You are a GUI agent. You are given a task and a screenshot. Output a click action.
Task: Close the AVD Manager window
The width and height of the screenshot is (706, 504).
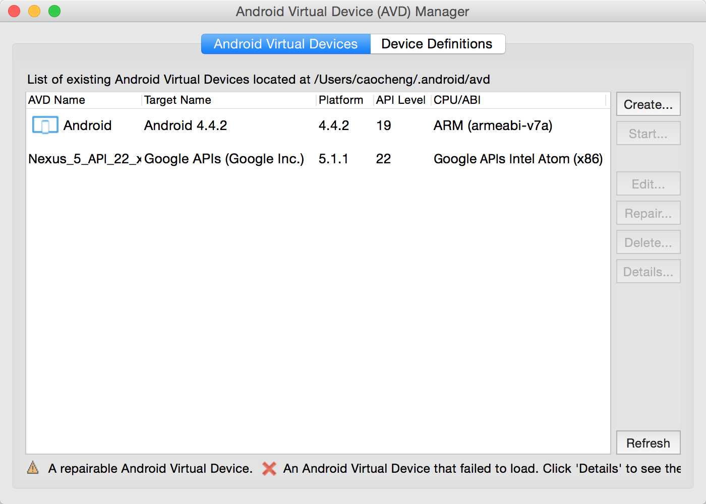pos(14,11)
